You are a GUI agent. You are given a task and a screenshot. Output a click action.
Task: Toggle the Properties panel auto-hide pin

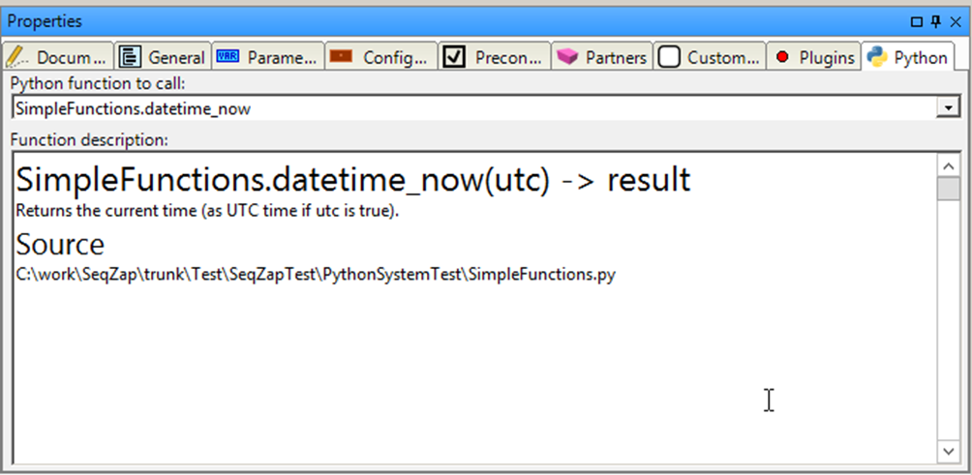point(936,22)
